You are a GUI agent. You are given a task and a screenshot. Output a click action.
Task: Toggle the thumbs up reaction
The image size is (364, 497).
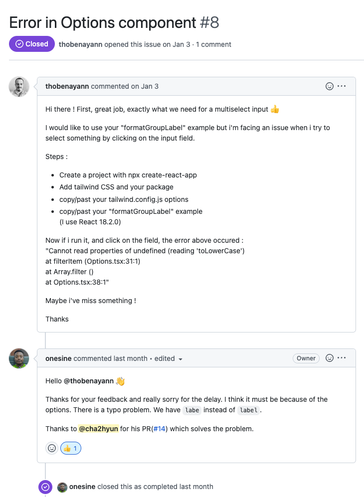(x=71, y=448)
